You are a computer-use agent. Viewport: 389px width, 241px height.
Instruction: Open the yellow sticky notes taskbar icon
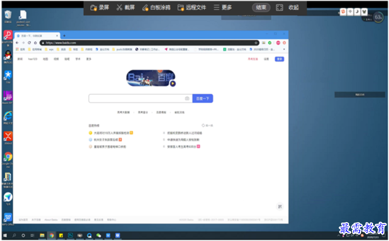click(61, 235)
